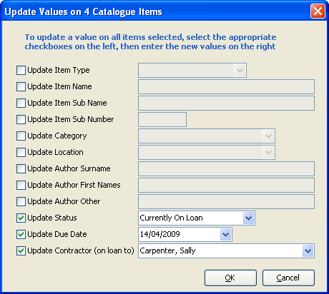
Task: Click the Item Name text field
Action: click(226, 87)
